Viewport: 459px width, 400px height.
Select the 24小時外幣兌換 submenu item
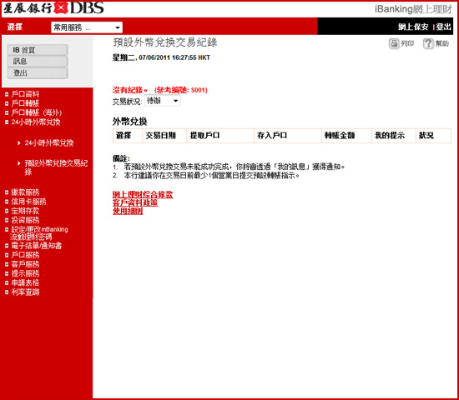point(49,143)
